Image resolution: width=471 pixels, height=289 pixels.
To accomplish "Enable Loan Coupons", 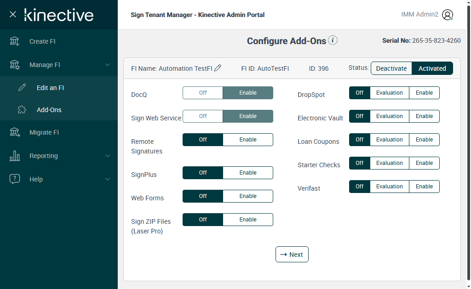I will click(x=424, y=140).
